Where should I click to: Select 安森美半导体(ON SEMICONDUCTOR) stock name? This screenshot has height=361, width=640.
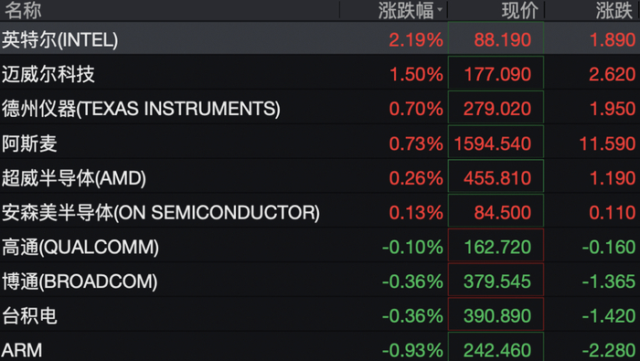click(x=161, y=213)
